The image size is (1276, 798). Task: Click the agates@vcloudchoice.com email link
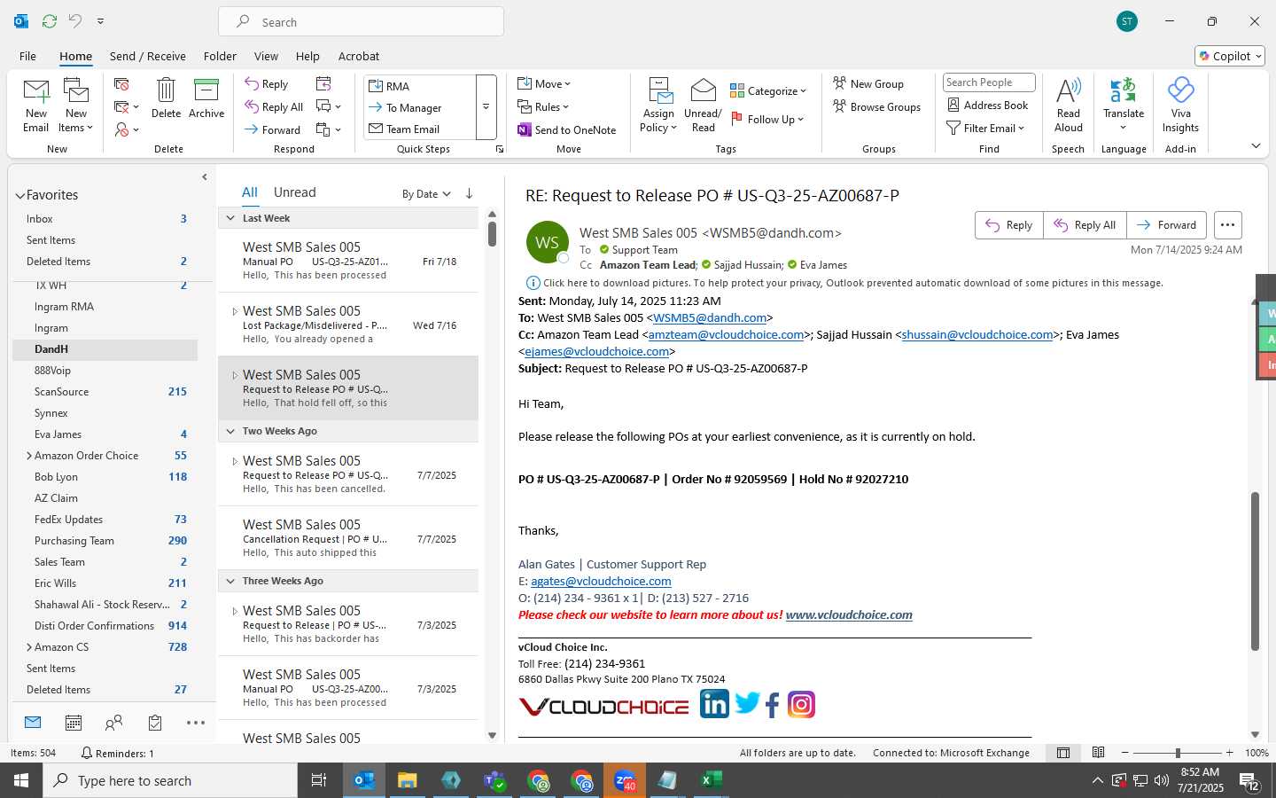click(x=601, y=581)
